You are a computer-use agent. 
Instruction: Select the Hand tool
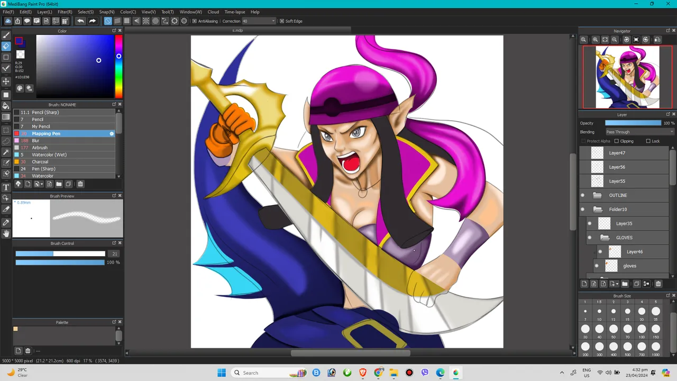[x=6, y=233]
